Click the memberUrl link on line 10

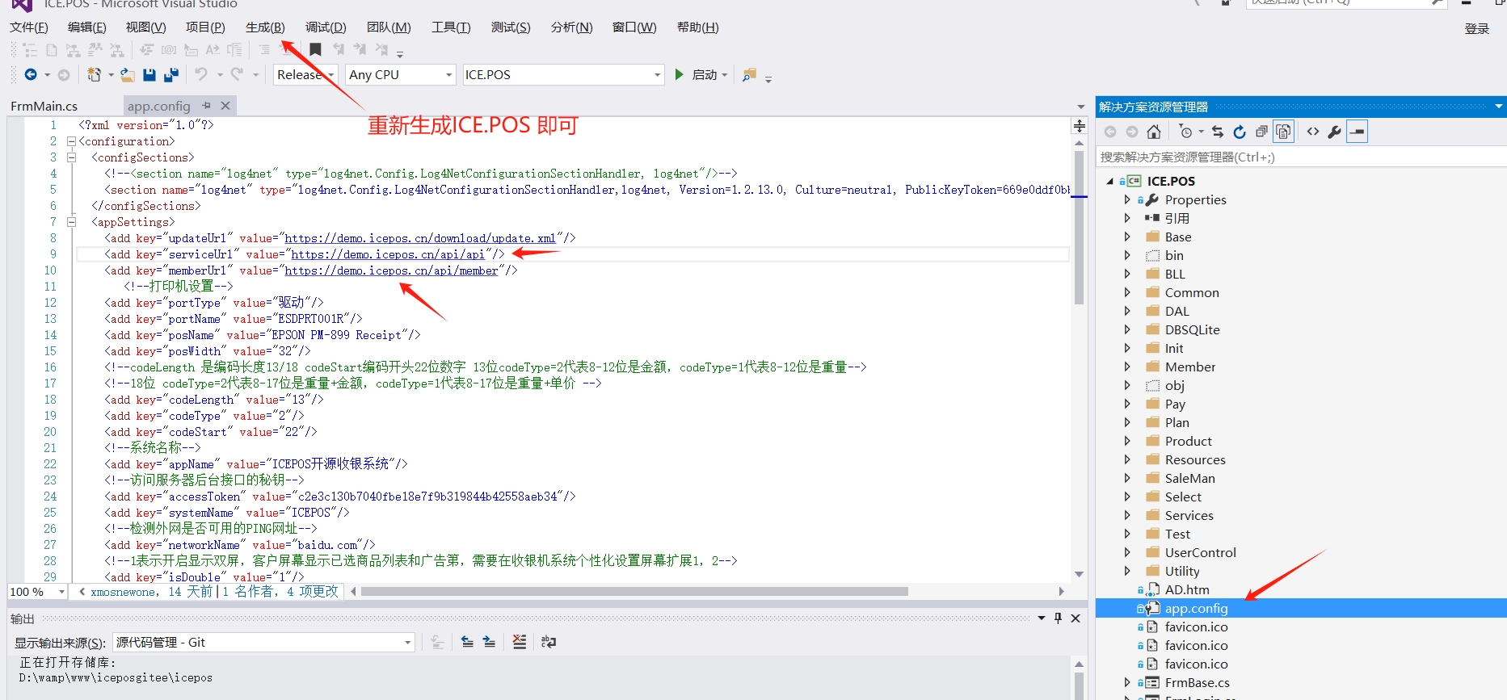(391, 270)
